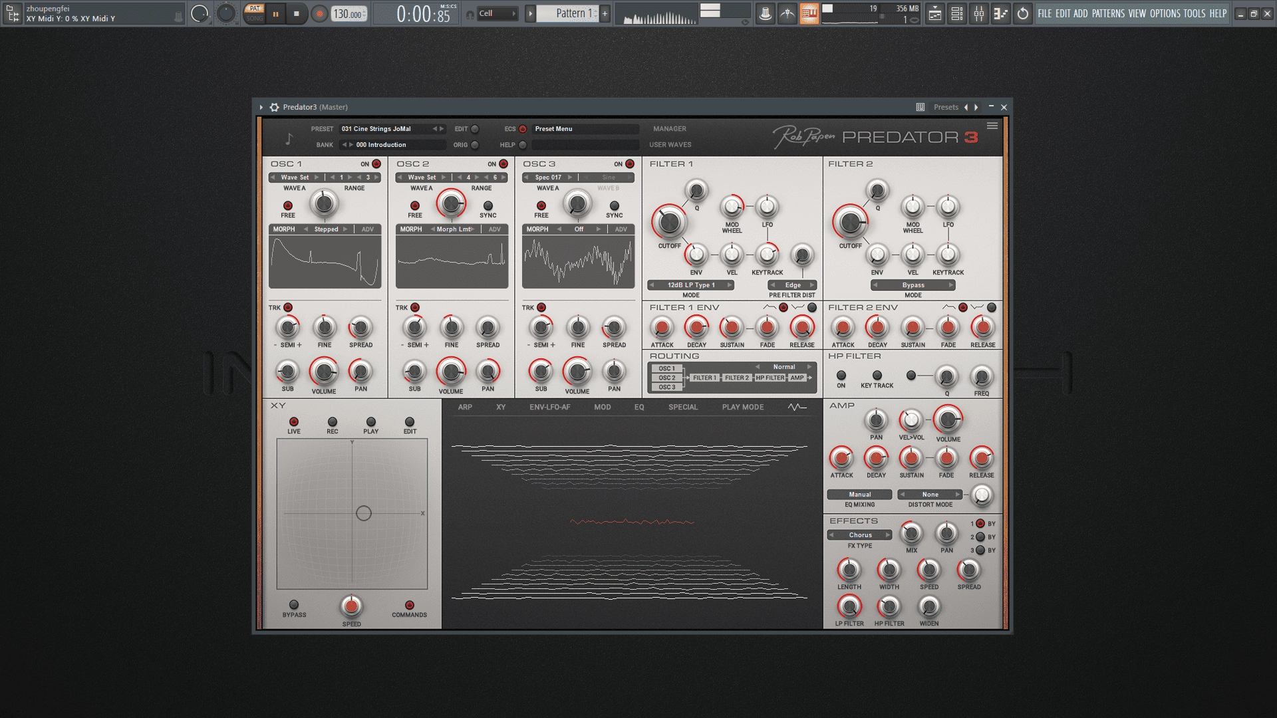Toggle OSC 1 ON switch
The image size is (1277, 718).
[376, 164]
